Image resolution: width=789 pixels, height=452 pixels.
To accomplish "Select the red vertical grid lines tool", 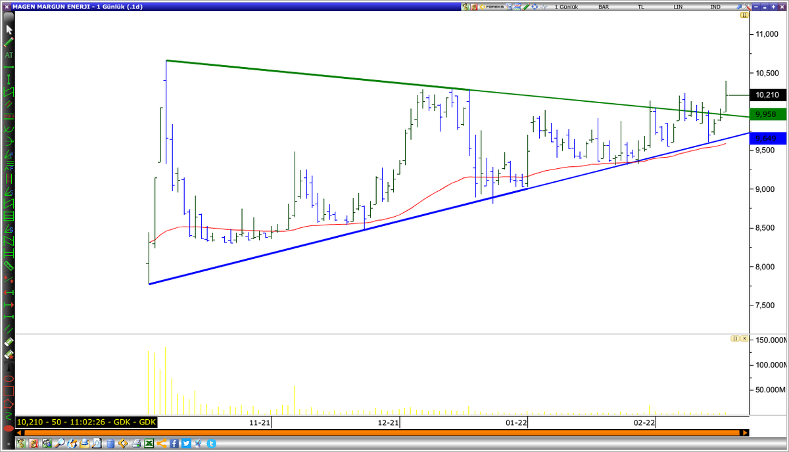I will pos(9,179).
